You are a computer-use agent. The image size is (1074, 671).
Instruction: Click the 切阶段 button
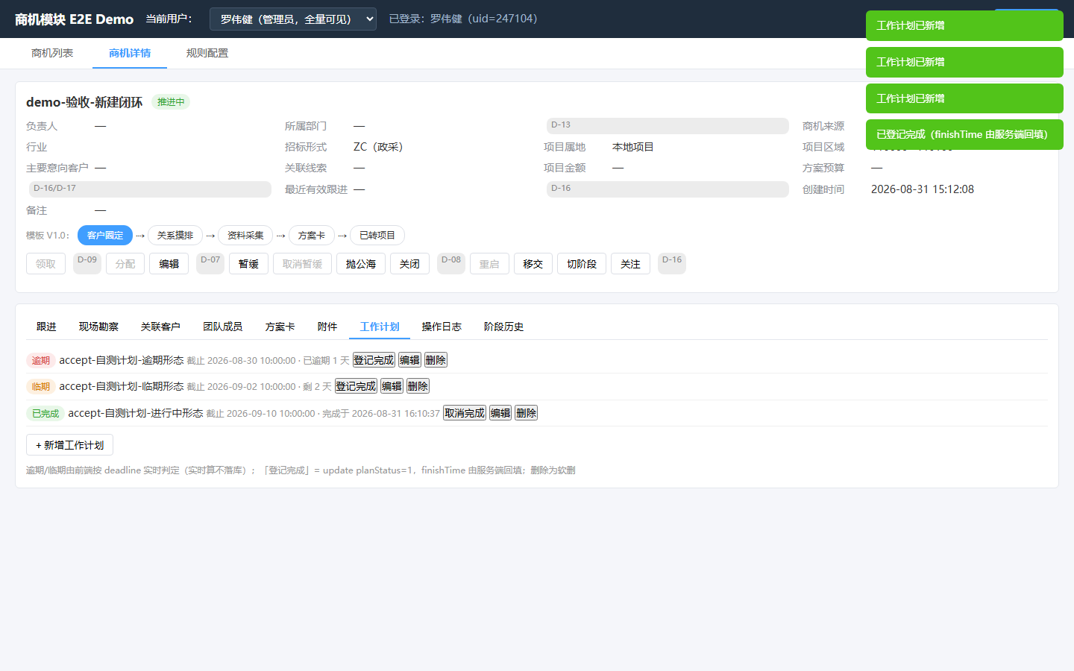click(582, 264)
